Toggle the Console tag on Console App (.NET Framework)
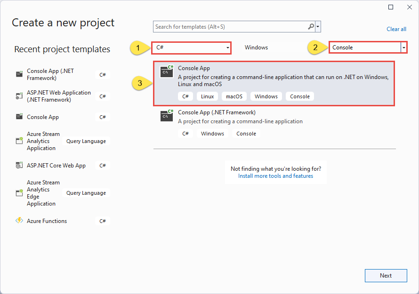Image resolution: width=419 pixels, height=294 pixels. [x=246, y=133]
